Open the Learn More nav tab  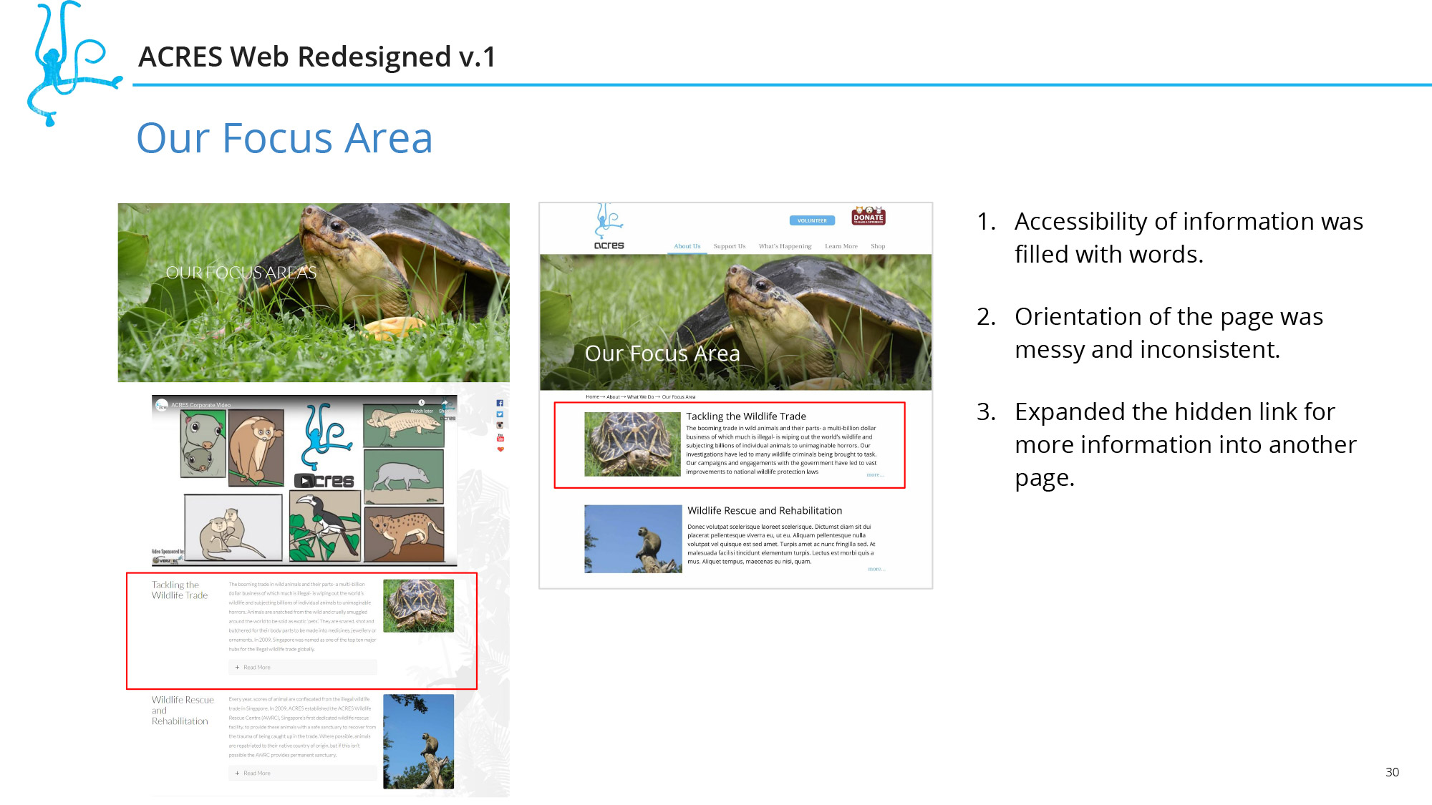click(841, 246)
